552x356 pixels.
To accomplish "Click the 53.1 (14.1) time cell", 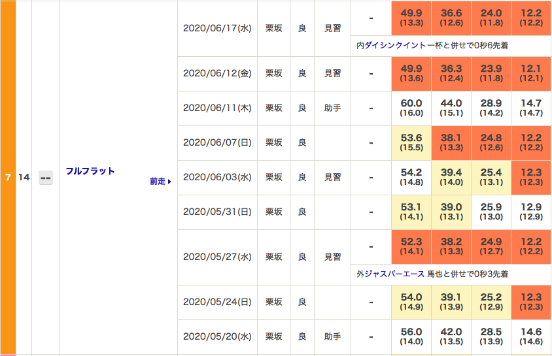I will click(x=411, y=212).
